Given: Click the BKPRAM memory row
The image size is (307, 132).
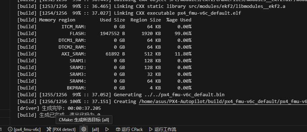Looking at the screenshot, I should point(104,88).
